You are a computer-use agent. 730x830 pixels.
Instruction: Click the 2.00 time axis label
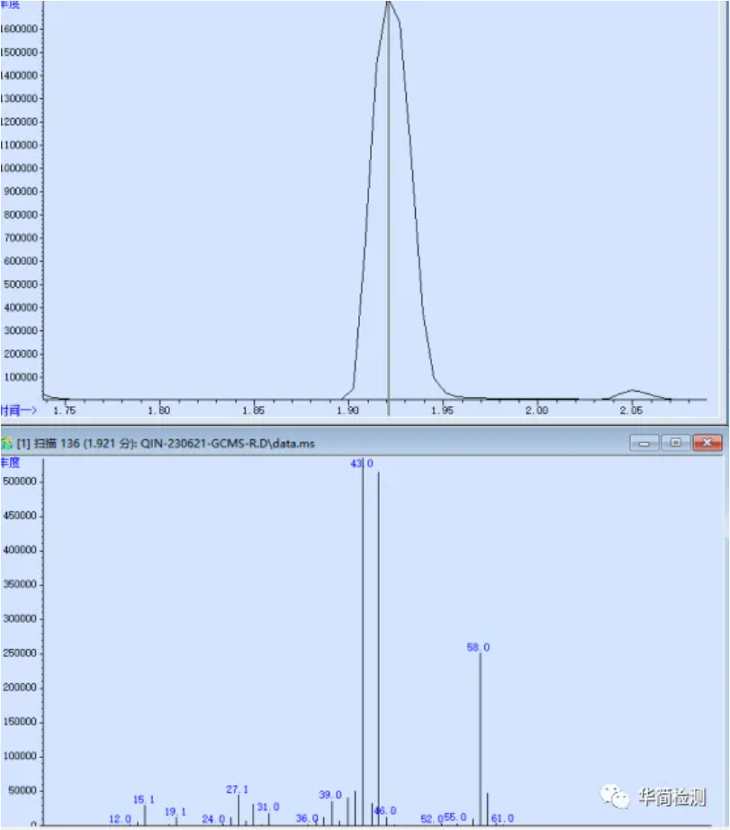536,410
